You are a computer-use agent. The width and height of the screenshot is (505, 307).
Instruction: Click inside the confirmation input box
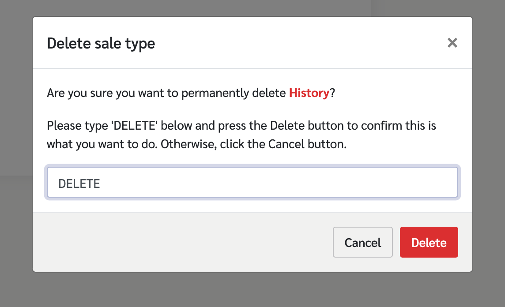(252, 182)
